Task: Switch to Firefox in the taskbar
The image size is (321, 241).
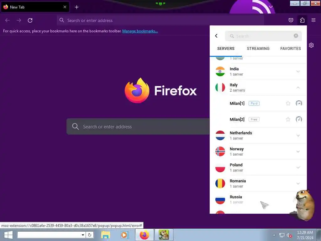Action: point(145,235)
